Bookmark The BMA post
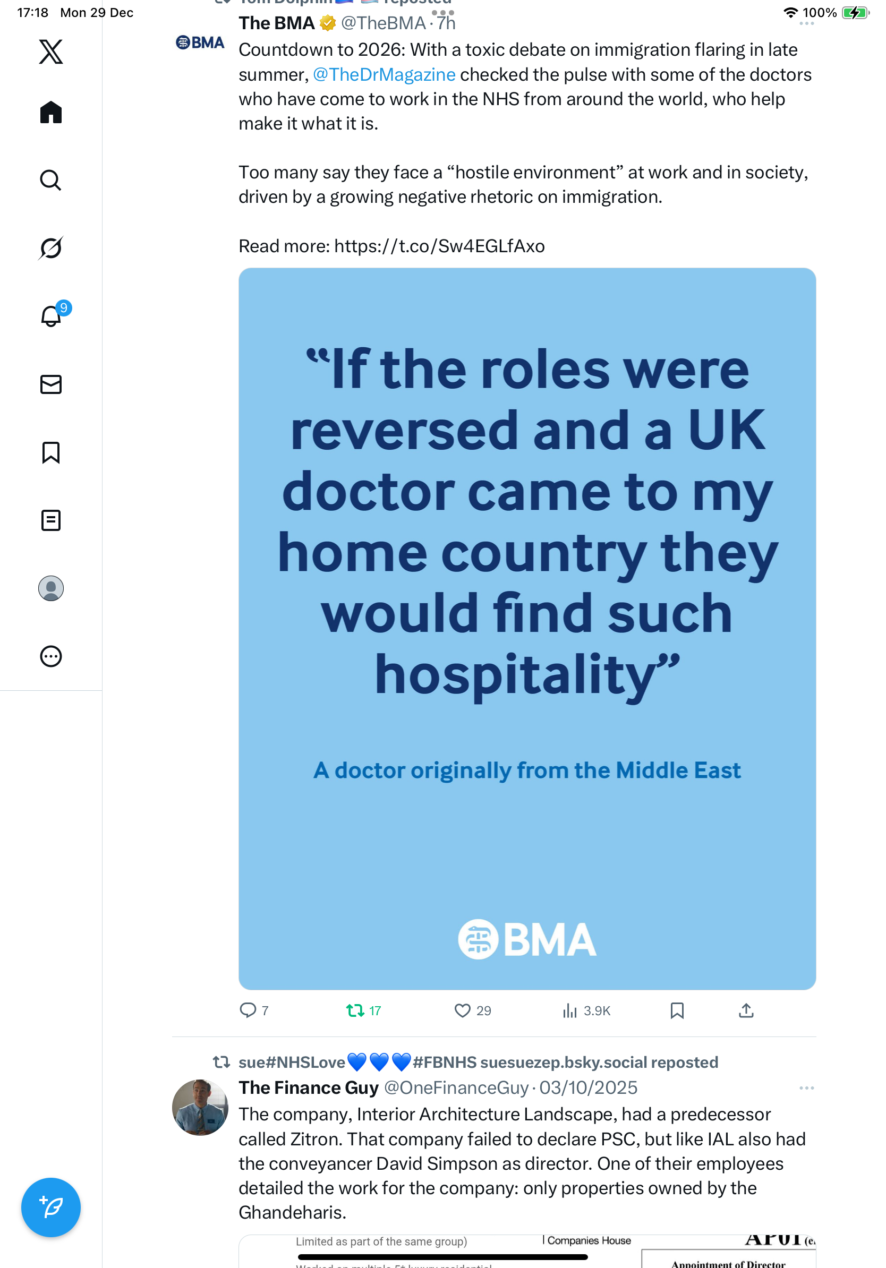The image size is (886, 1268). coord(677,1010)
